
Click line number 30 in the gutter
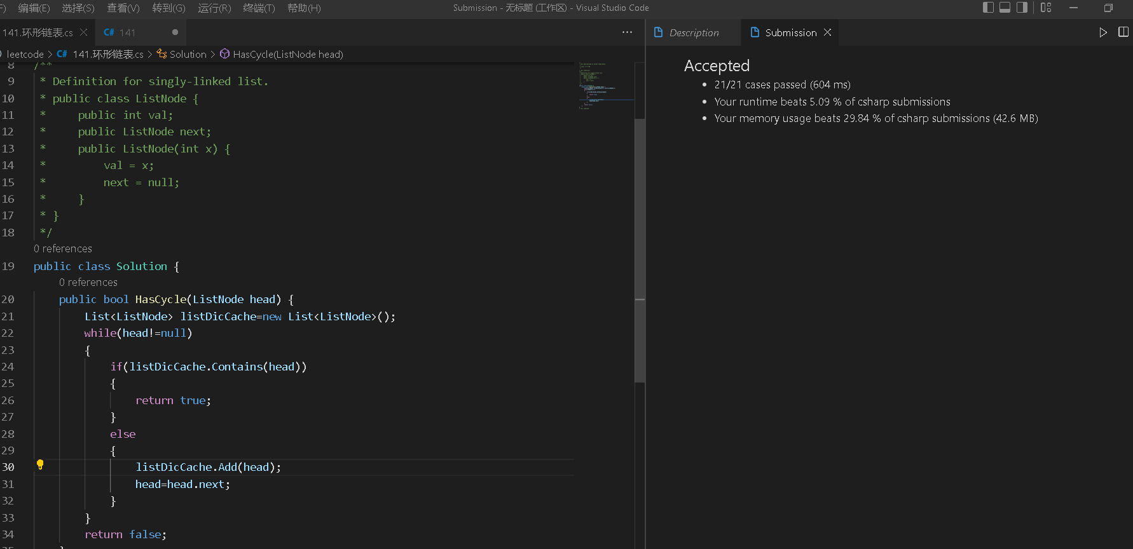[8, 467]
